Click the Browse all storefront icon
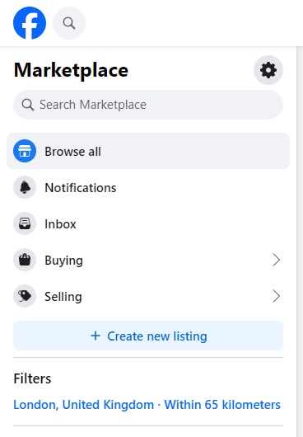The height and width of the screenshot is (437, 303). (x=25, y=151)
